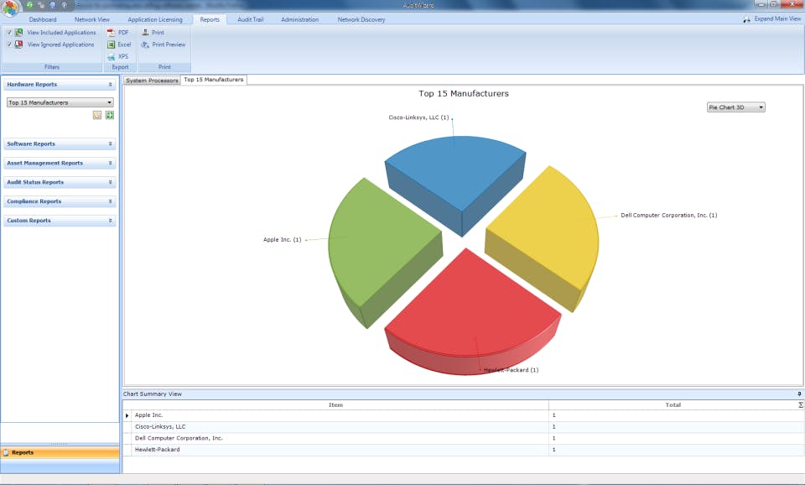Image resolution: width=805 pixels, height=485 pixels.
Task: Select the Hewlett-Packard summary row
Action: pyautogui.click(x=463, y=450)
